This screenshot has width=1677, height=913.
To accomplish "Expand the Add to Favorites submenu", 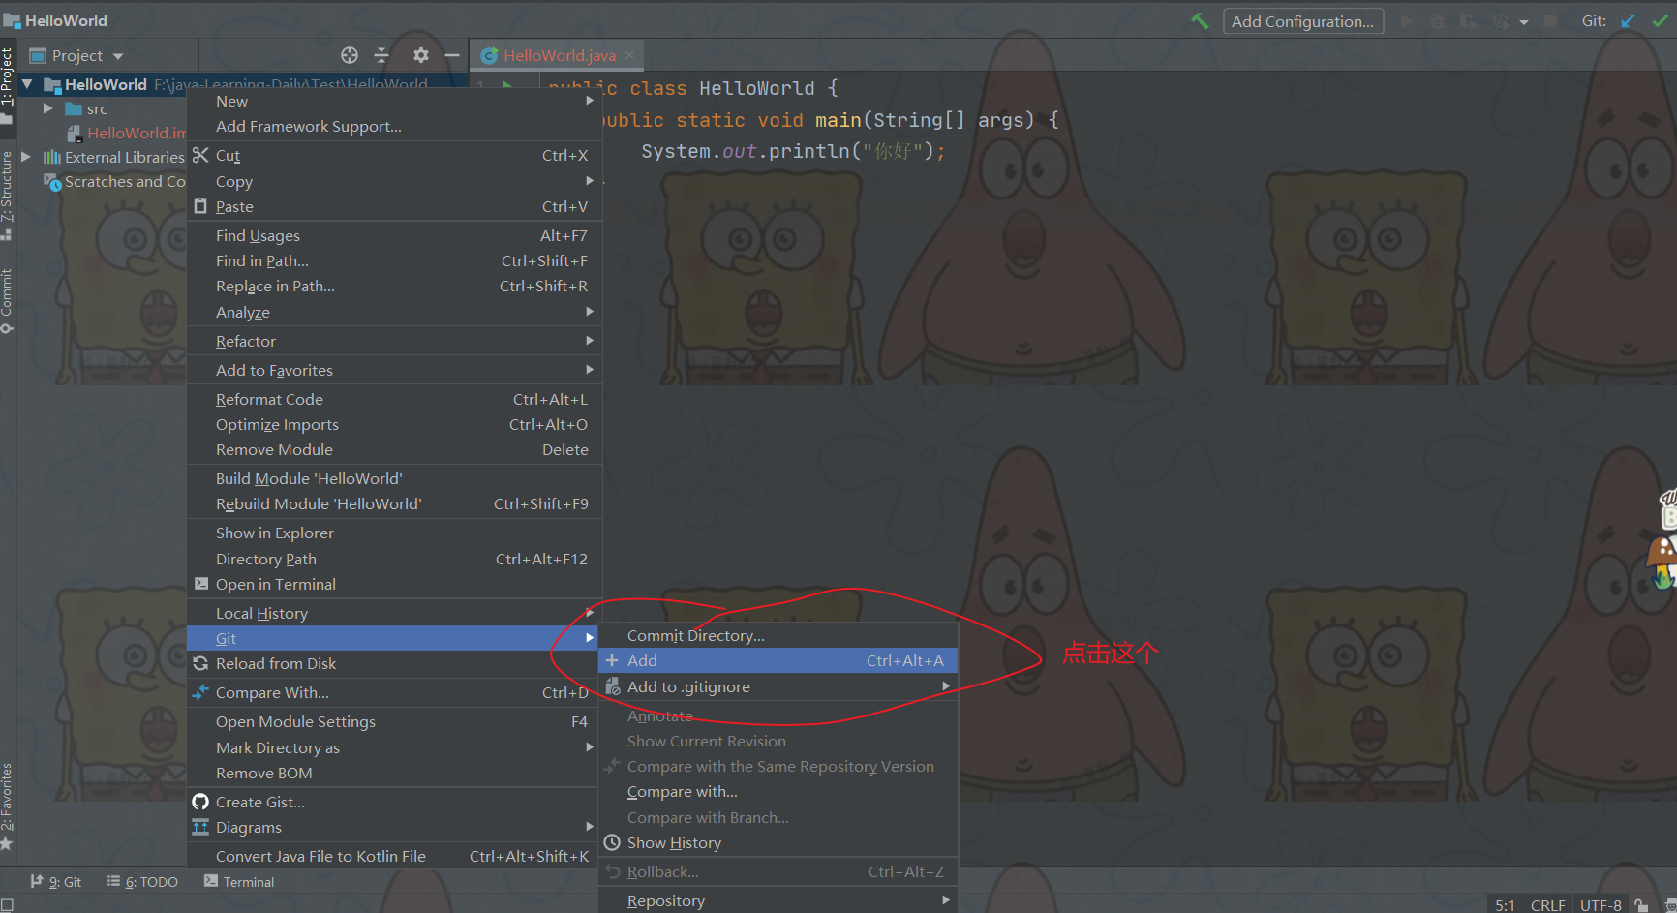I will (x=394, y=370).
